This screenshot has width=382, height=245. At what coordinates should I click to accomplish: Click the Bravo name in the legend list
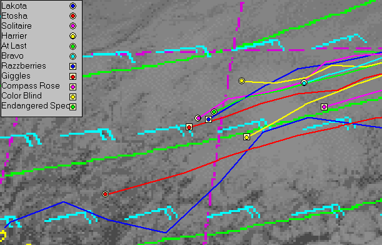pos(13,56)
